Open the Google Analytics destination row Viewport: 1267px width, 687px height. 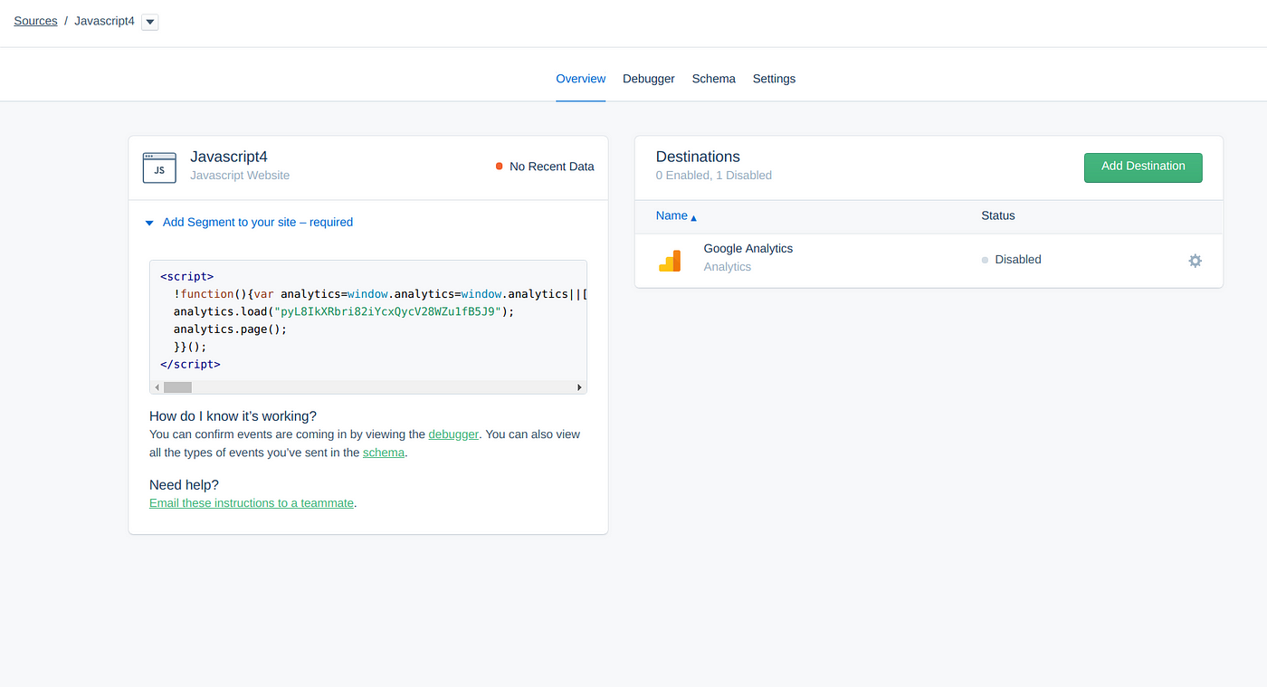click(929, 261)
